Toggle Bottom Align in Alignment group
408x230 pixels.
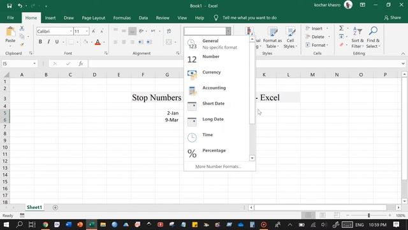point(132,31)
